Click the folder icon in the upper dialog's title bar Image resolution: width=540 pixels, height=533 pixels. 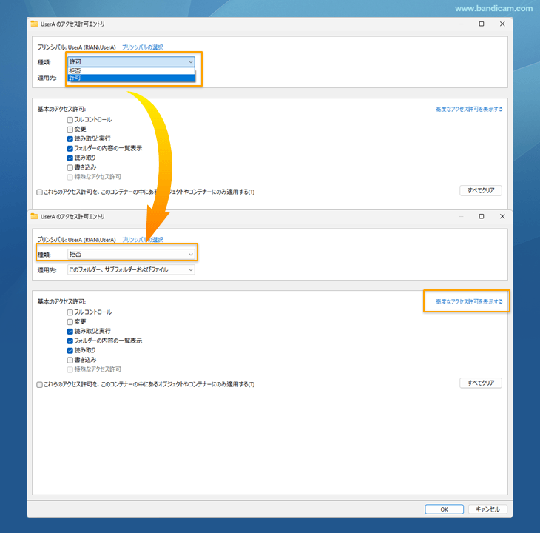[x=35, y=24]
